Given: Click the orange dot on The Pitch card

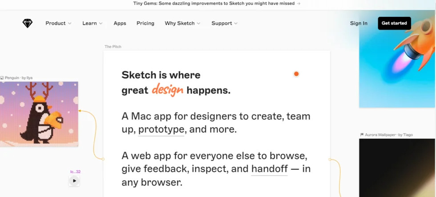Looking at the screenshot, I should click(x=296, y=74).
